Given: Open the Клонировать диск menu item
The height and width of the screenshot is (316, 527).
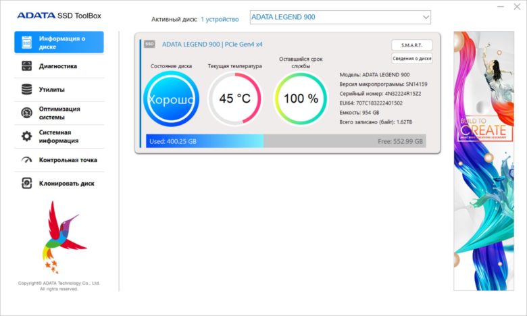Looking at the screenshot, I should pyautogui.click(x=59, y=184).
